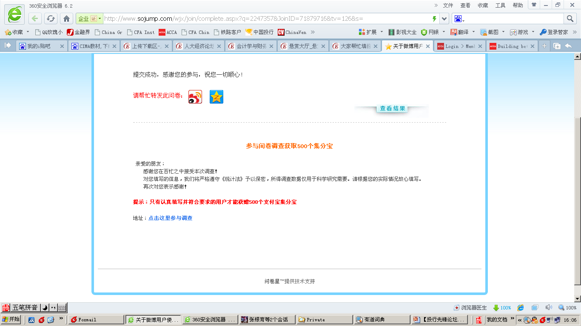Screen dimensions: 581x326
Task: Open the 网银 online banking item
Action: [430, 32]
